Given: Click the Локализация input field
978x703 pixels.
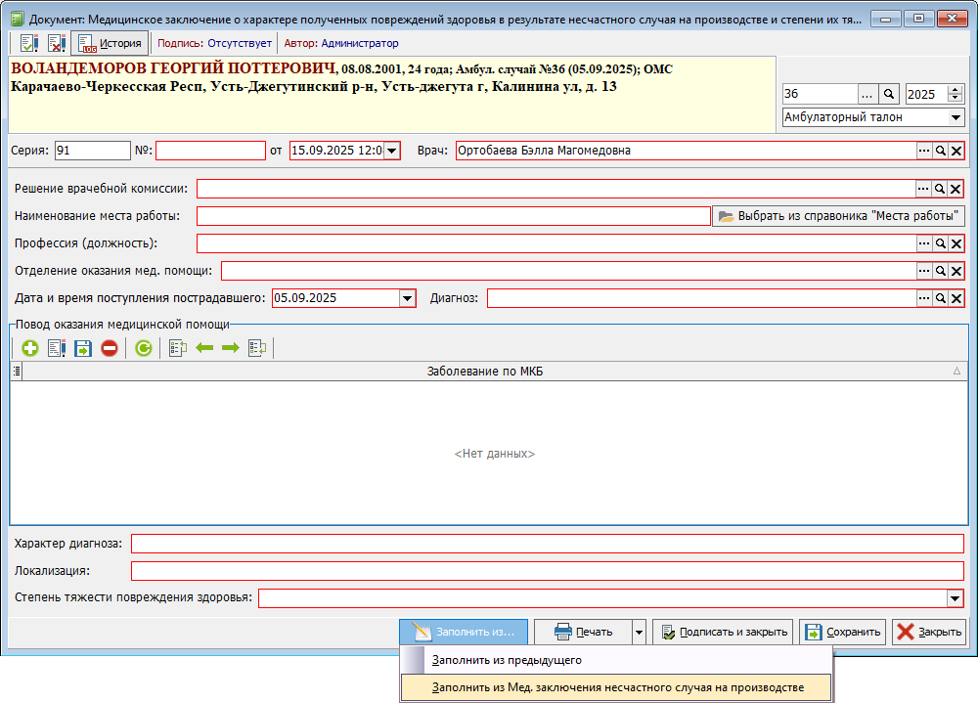Looking at the screenshot, I should (x=548, y=571).
